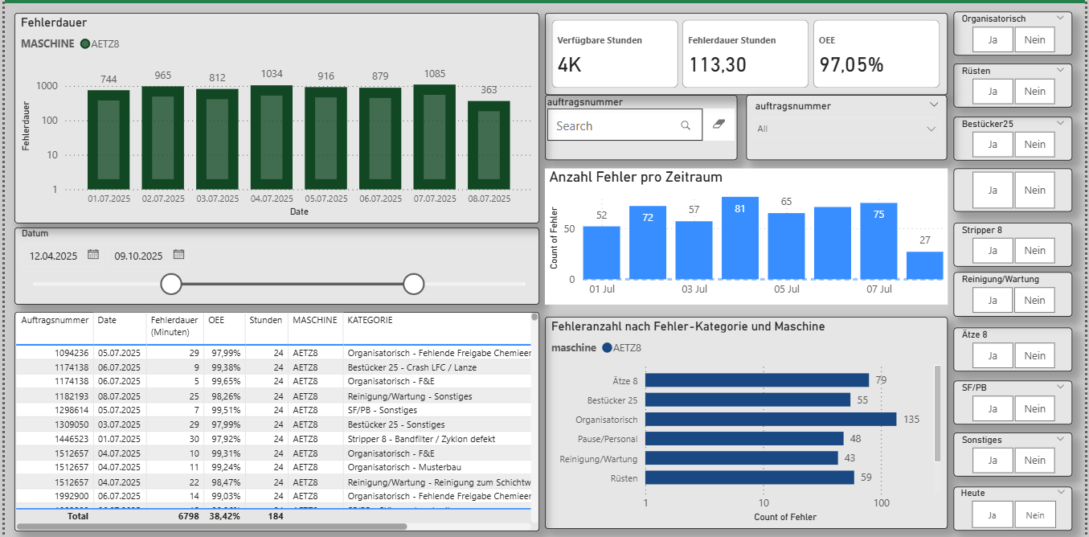Click the eraser icon to clear search
The width and height of the screenshot is (1089, 537).
pyautogui.click(x=718, y=125)
